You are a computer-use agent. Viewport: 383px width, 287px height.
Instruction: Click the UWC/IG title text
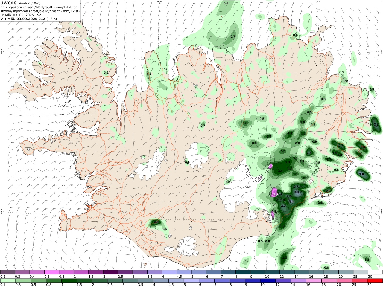point(8,3)
